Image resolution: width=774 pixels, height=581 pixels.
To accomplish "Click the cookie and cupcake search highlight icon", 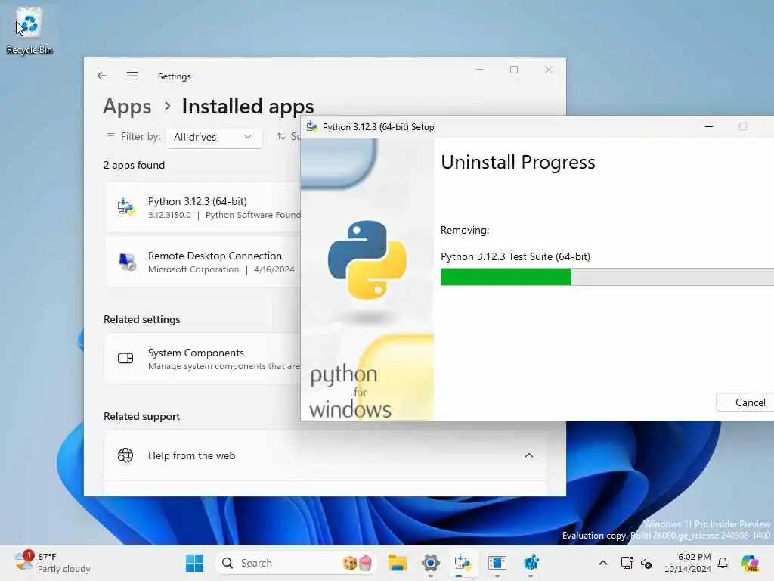I will pyautogui.click(x=358, y=563).
